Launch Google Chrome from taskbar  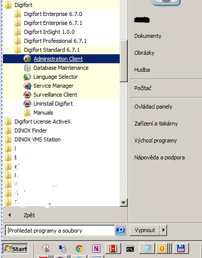tap(79, 249)
